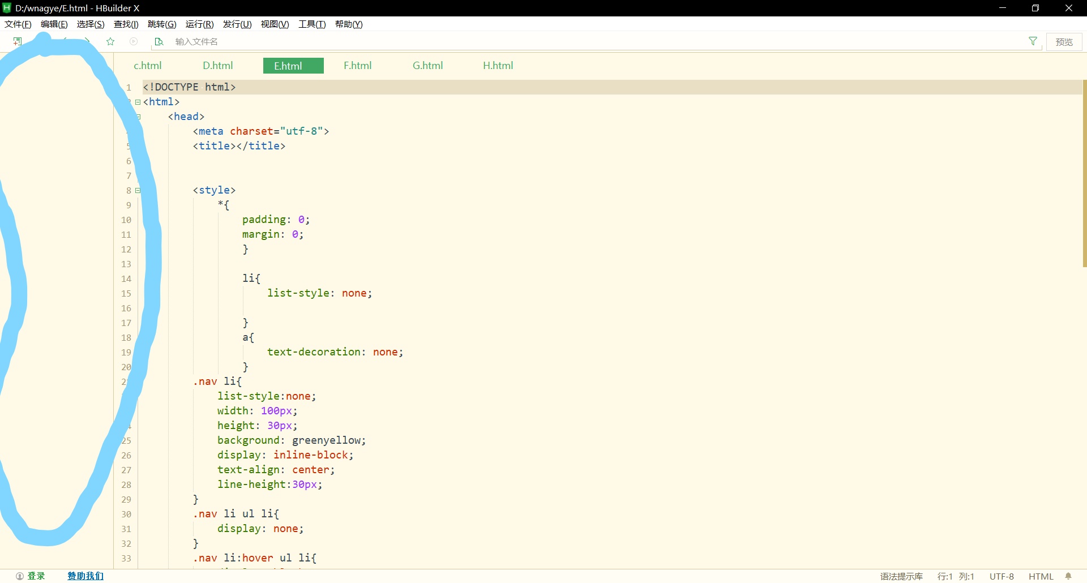Click the 'text-decoration: none;' line

click(335, 352)
